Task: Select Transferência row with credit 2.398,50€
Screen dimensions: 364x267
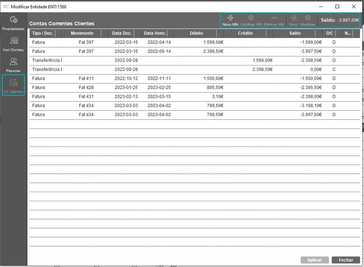Action: point(194,69)
